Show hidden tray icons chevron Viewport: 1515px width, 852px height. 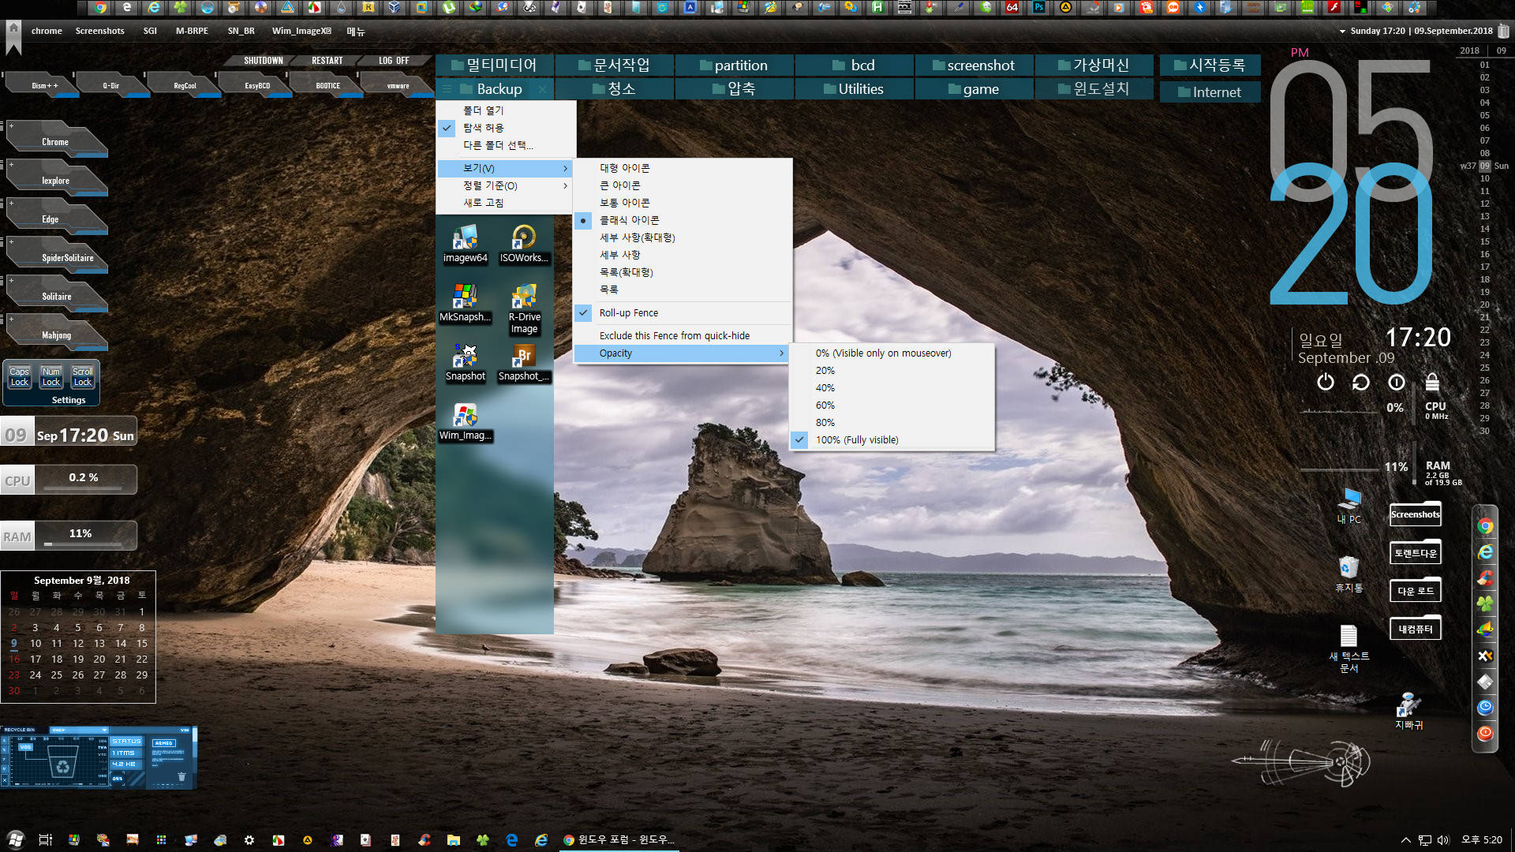1405,840
